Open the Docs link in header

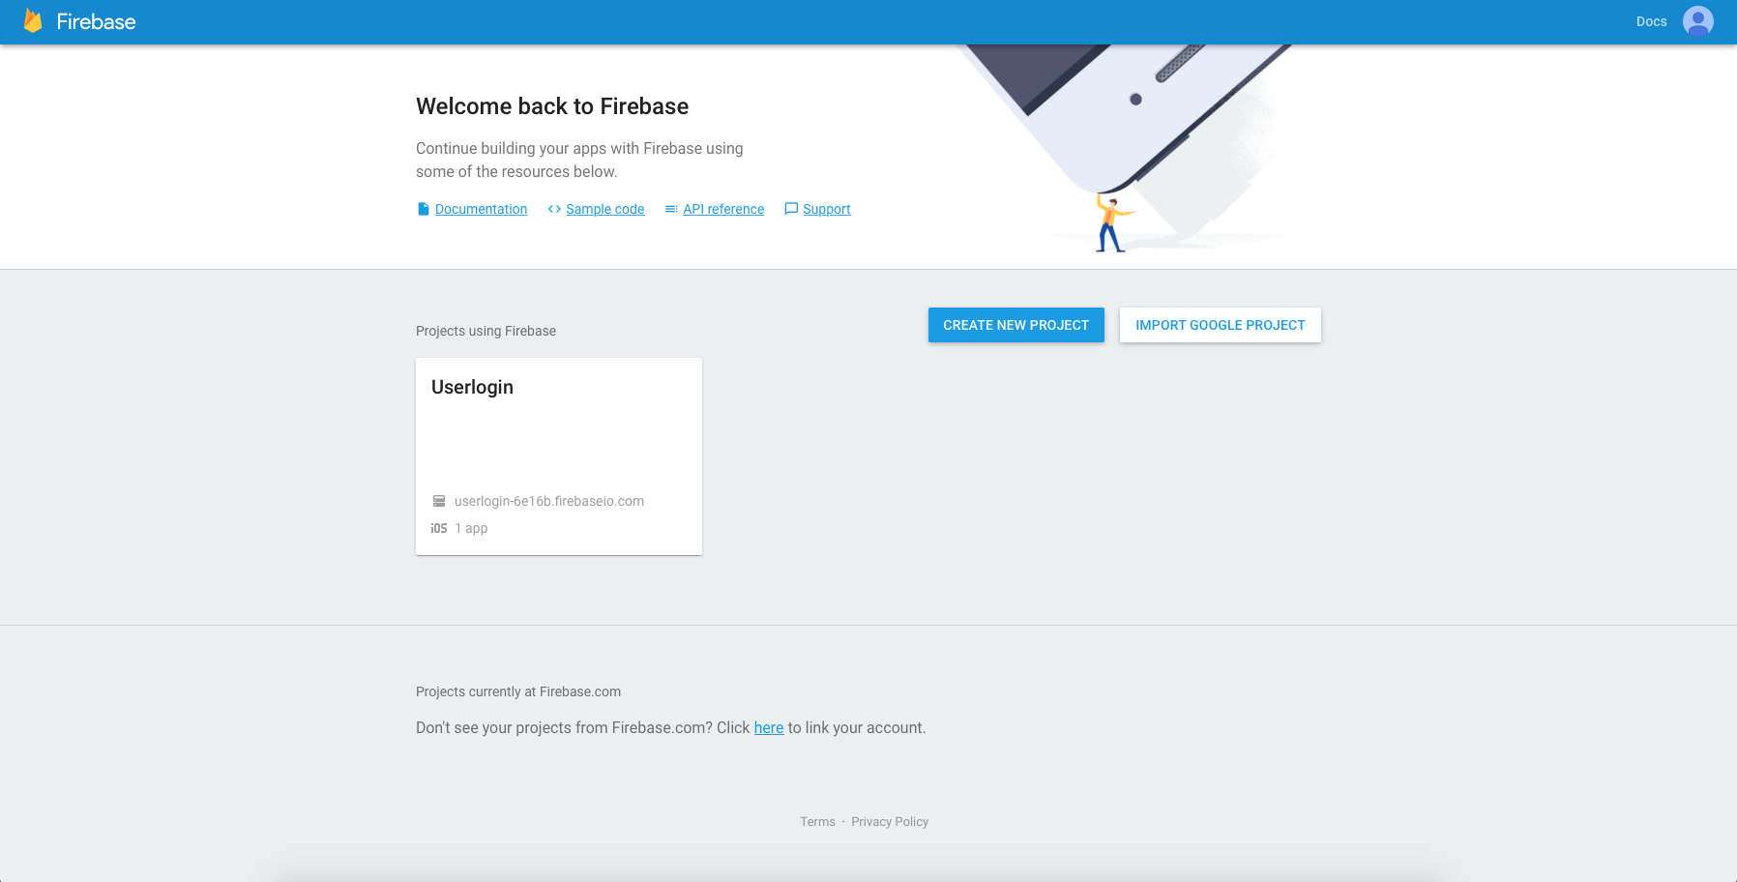coord(1652,21)
